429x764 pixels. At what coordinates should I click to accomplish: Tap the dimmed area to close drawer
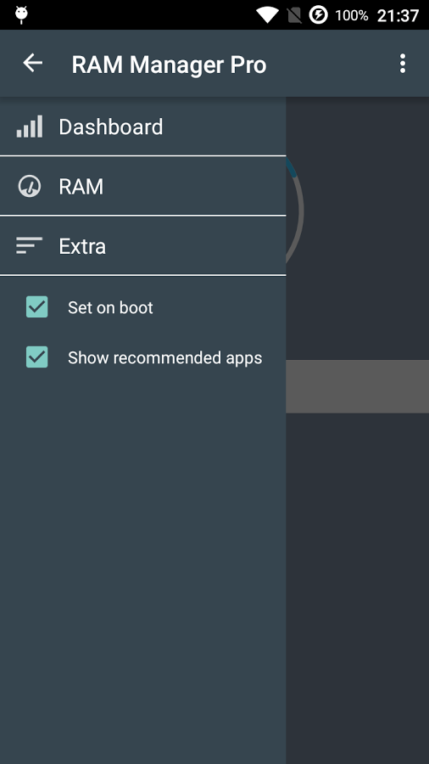coord(358,585)
